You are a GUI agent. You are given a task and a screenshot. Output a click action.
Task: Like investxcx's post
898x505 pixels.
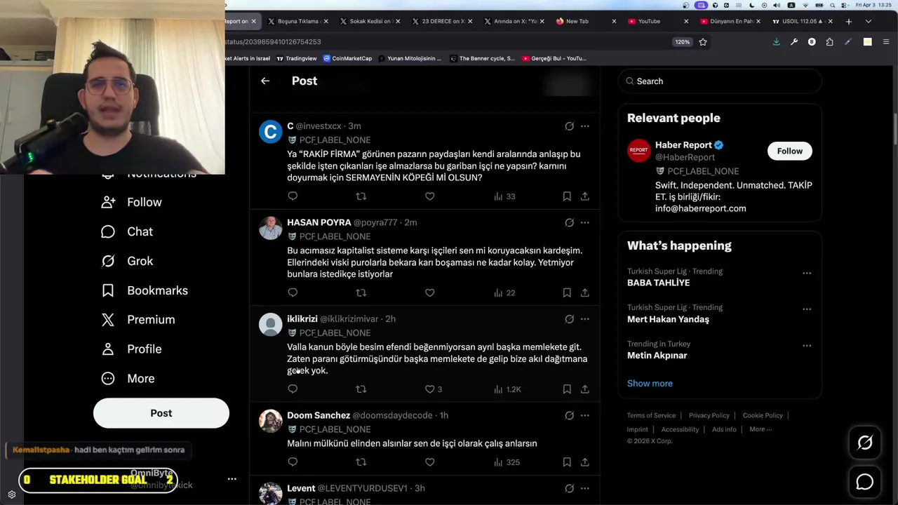pos(430,196)
